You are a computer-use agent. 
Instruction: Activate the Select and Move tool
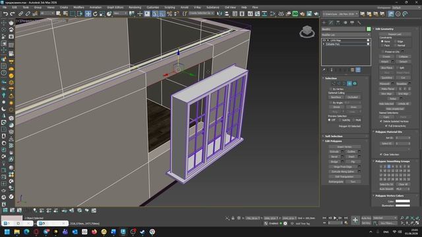(x=88, y=14)
